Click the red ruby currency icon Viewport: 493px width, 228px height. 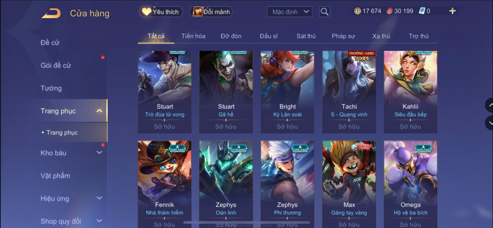point(390,11)
